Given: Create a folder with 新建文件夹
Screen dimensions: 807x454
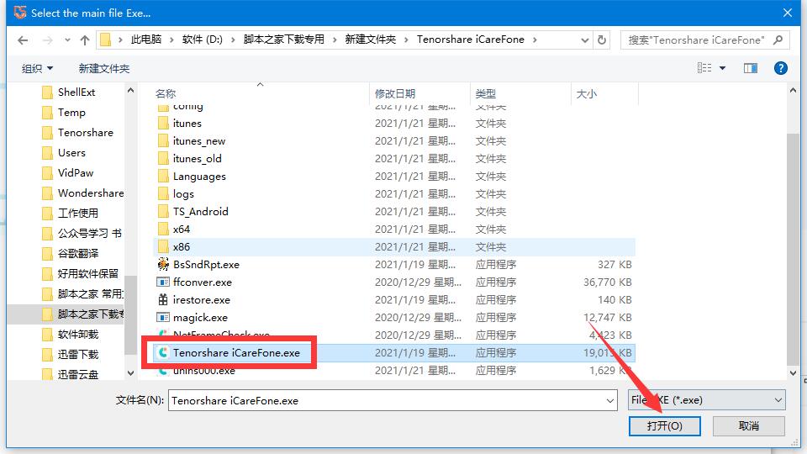Looking at the screenshot, I should 104,68.
